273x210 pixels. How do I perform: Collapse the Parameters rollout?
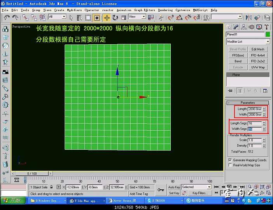[248, 103]
